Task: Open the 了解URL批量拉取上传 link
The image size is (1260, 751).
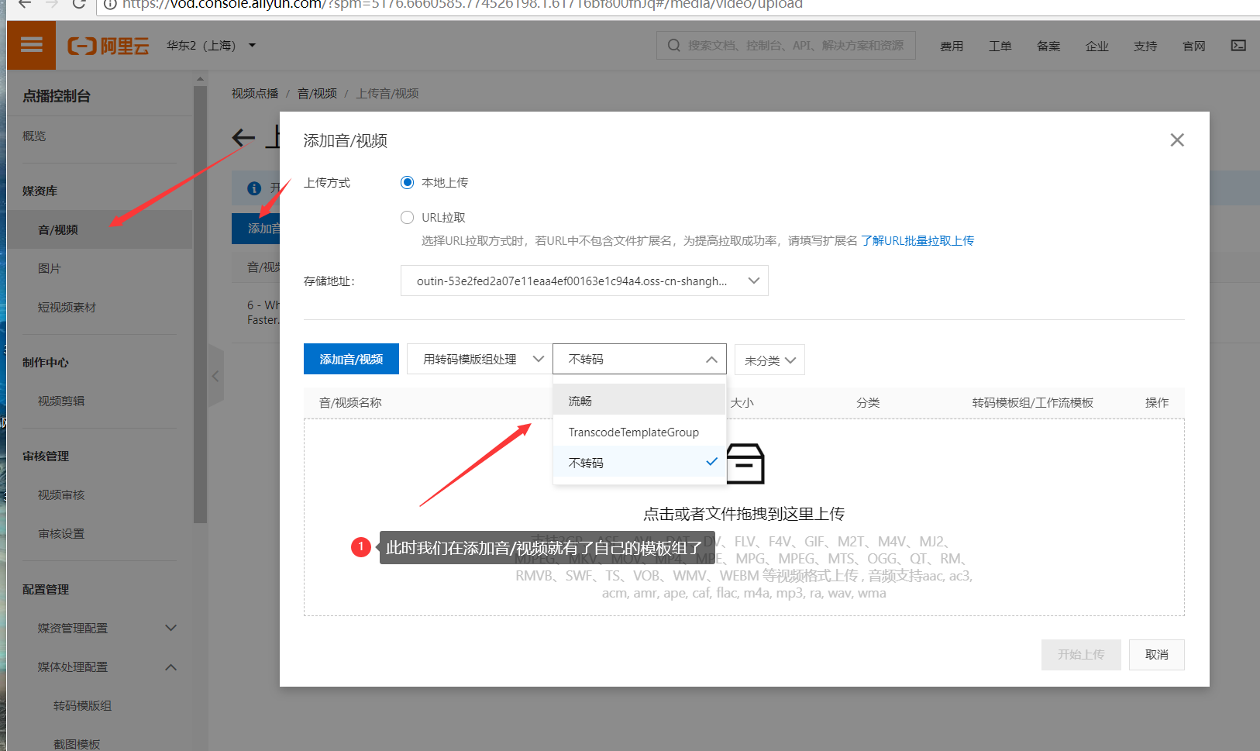Action: tap(917, 240)
